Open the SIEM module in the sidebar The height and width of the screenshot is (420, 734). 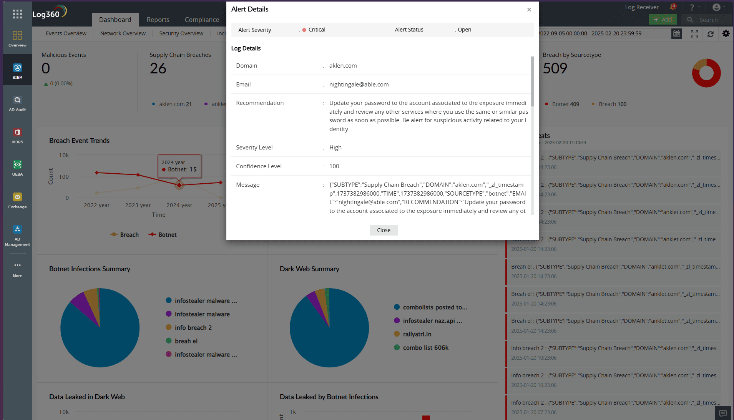[x=17, y=70]
